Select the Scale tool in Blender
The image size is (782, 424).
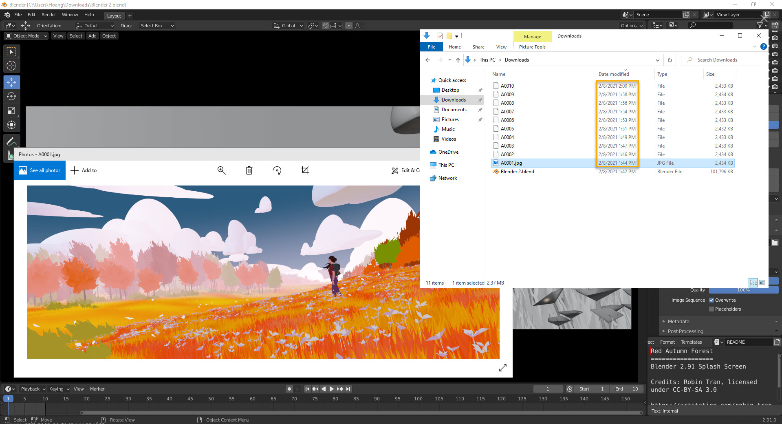11,110
